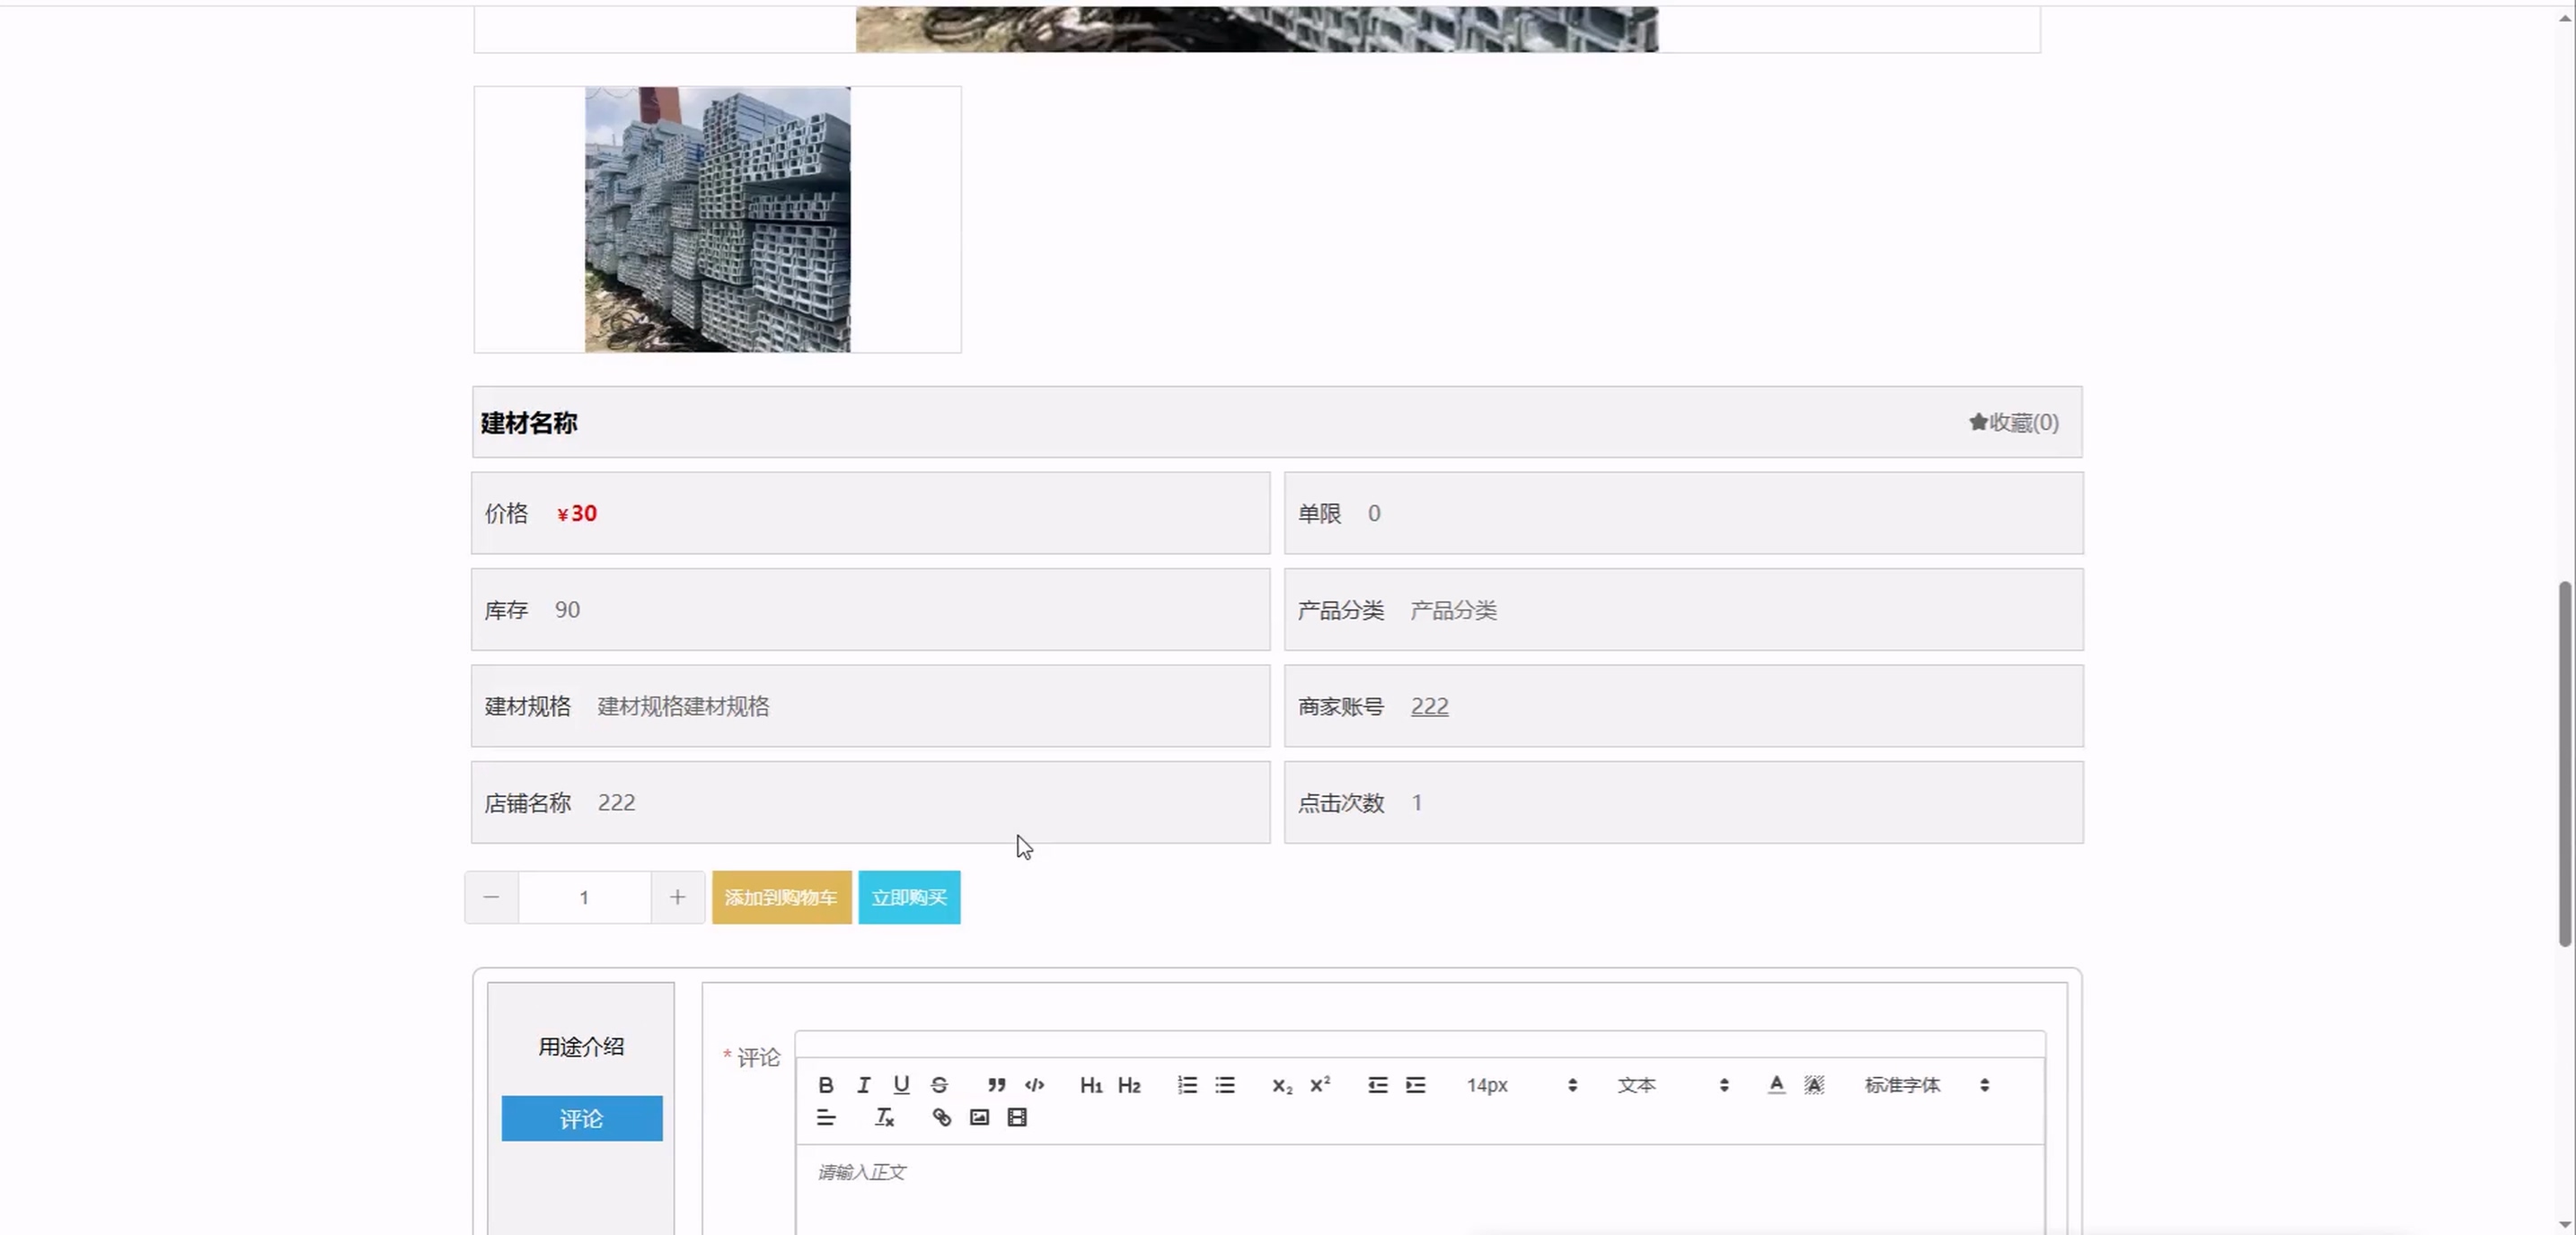Decrease text indent
2576x1235 pixels.
click(1378, 1085)
